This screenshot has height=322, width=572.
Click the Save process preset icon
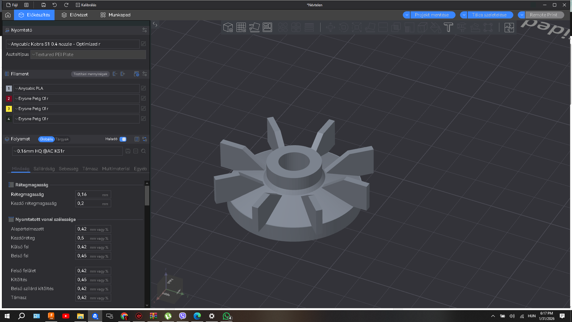click(x=128, y=151)
